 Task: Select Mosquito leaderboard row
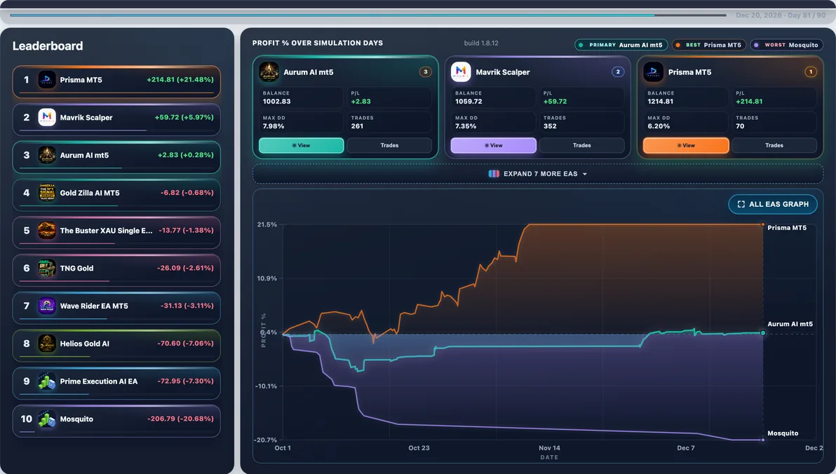(x=116, y=421)
